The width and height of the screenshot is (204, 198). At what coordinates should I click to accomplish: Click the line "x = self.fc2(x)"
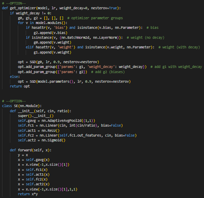pos(33,179)
